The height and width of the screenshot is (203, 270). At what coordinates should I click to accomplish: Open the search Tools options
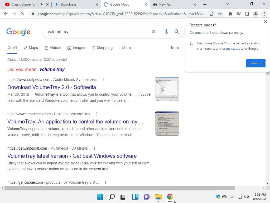pos(175,48)
